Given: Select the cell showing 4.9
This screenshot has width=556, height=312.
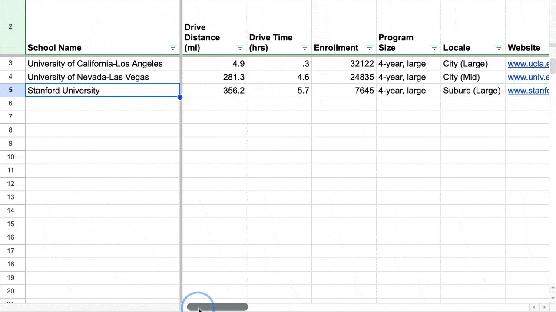Looking at the screenshot, I should tap(215, 64).
